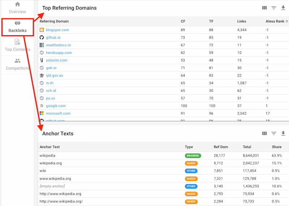Select the "63.9%" share cell

(x=277, y=155)
